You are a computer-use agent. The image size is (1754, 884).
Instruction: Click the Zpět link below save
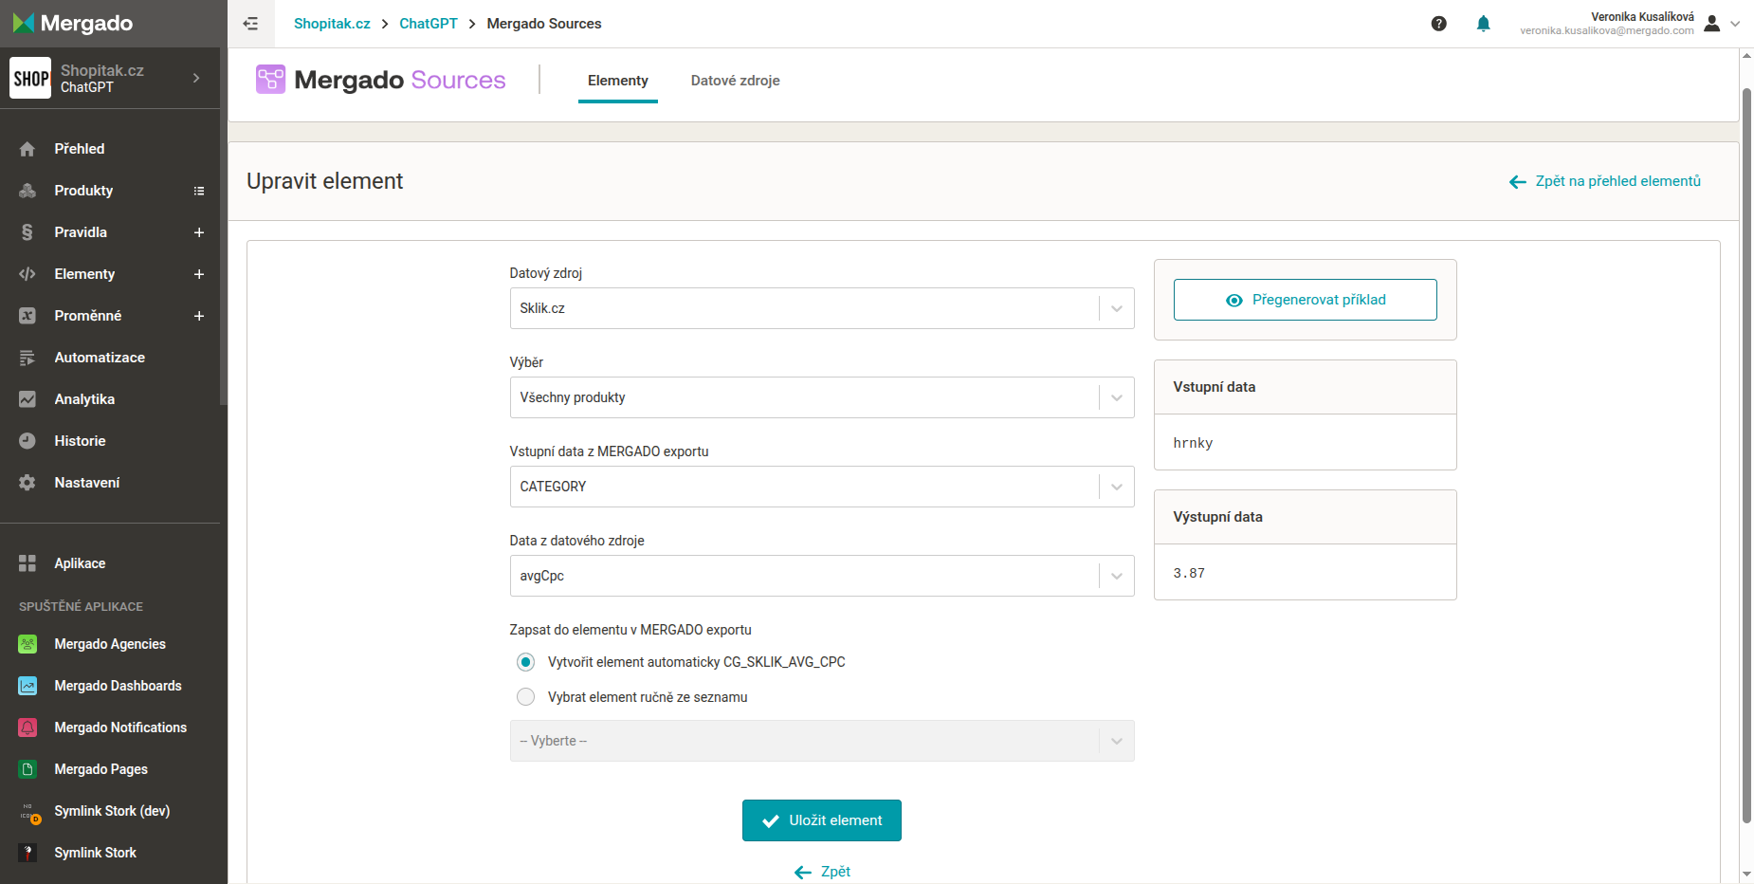(x=822, y=872)
